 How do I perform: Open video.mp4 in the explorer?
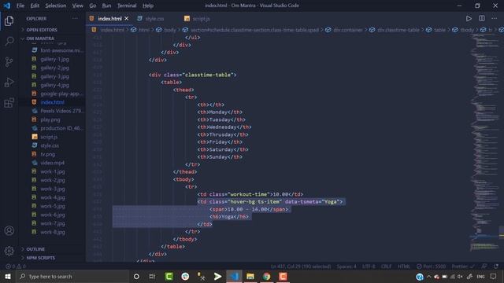tap(53, 163)
